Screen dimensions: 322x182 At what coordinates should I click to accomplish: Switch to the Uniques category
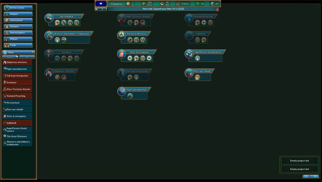[18, 14]
